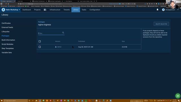Click the Cortana circle taskbar icon

click(29, 101)
